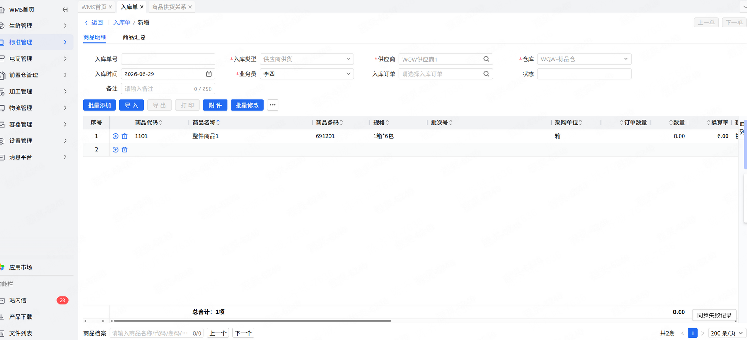
Task: Close the 商品供货关系 tab
Action: click(190, 7)
